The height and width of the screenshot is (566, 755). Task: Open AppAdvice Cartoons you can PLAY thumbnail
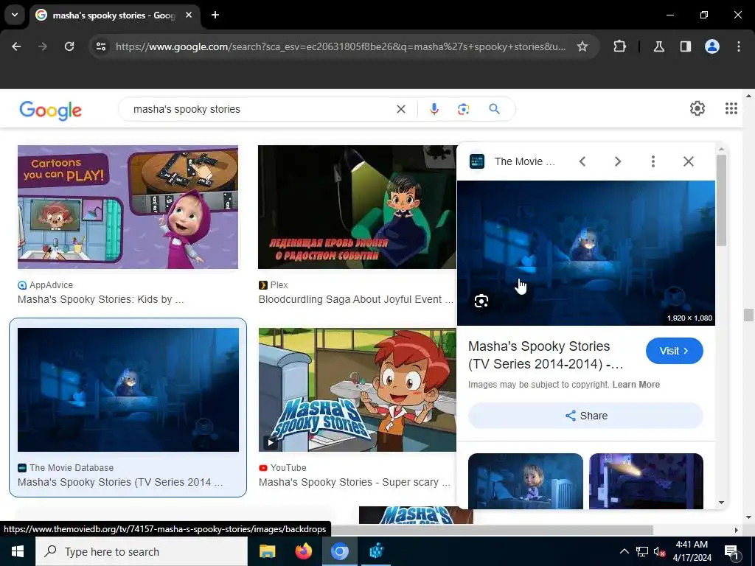pyautogui.click(x=128, y=207)
